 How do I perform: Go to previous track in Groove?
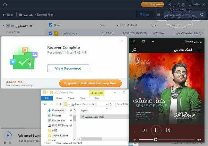pyautogui.click(x=168, y=130)
